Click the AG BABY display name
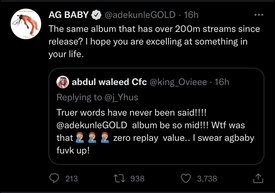275x193 pixels. click(68, 15)
